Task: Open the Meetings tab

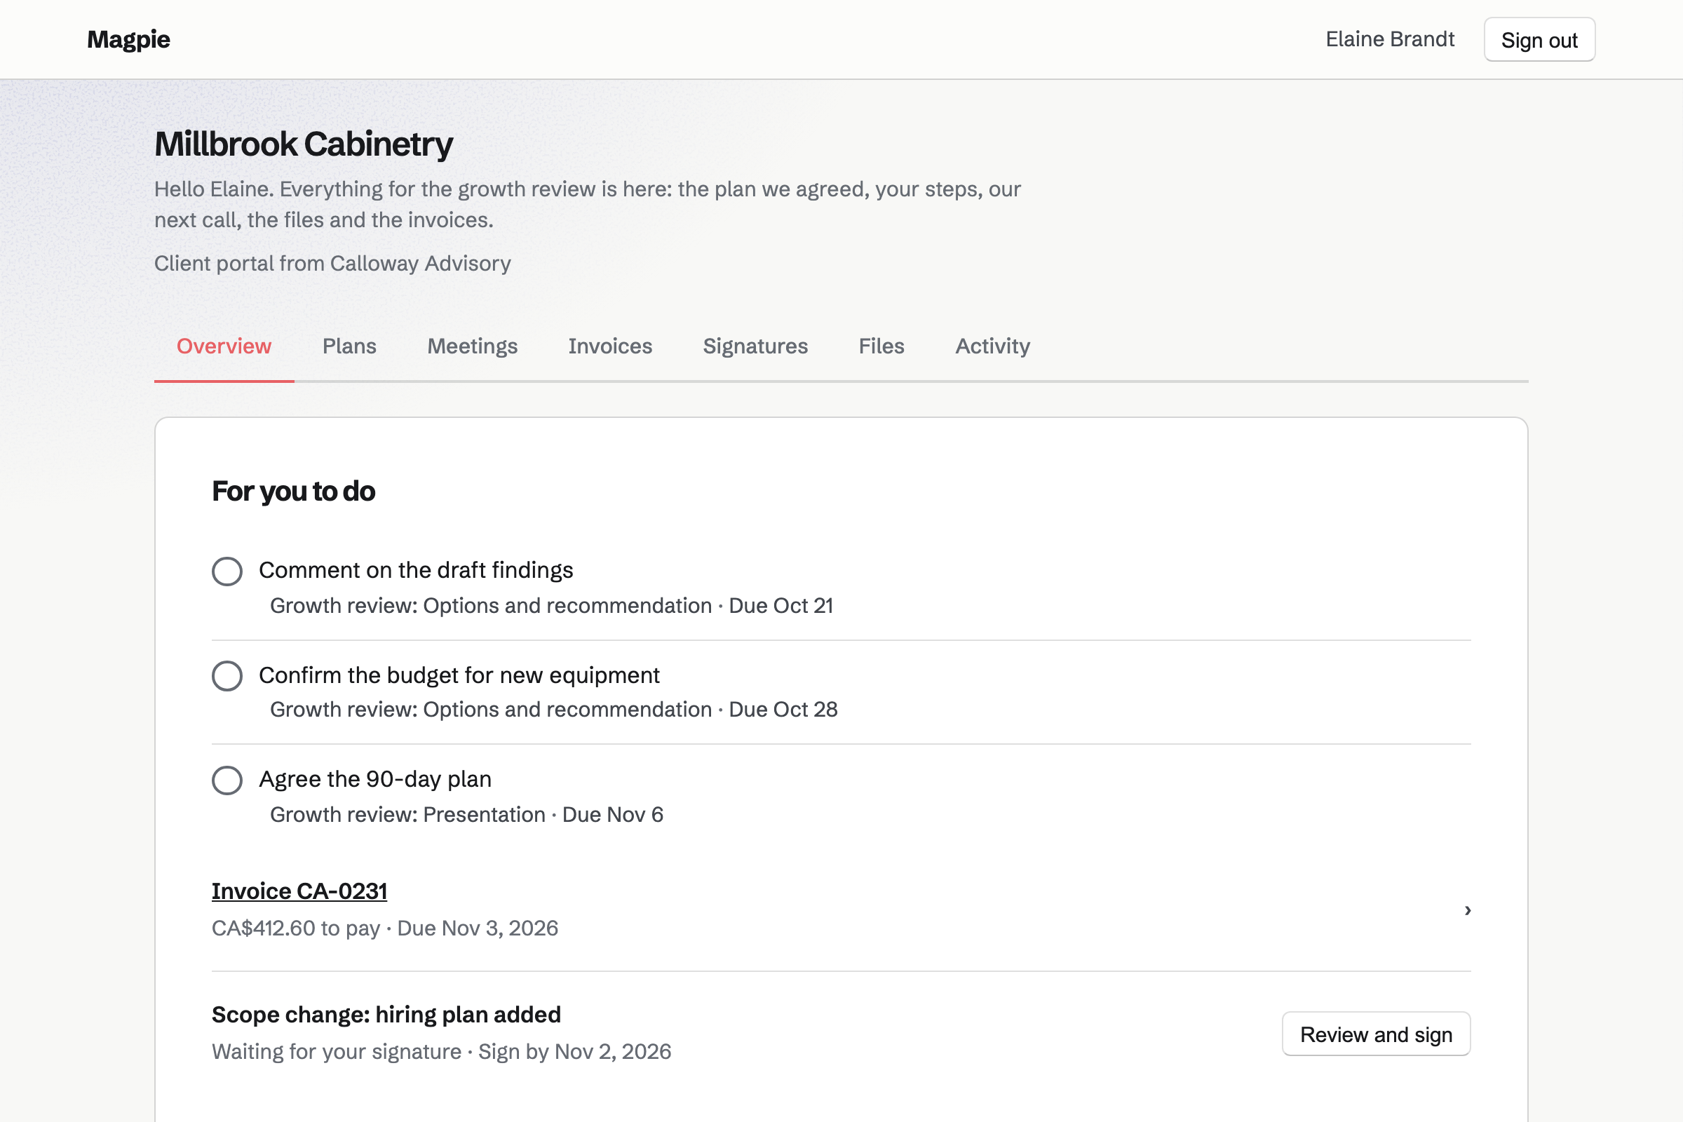Action: point(472,346)
